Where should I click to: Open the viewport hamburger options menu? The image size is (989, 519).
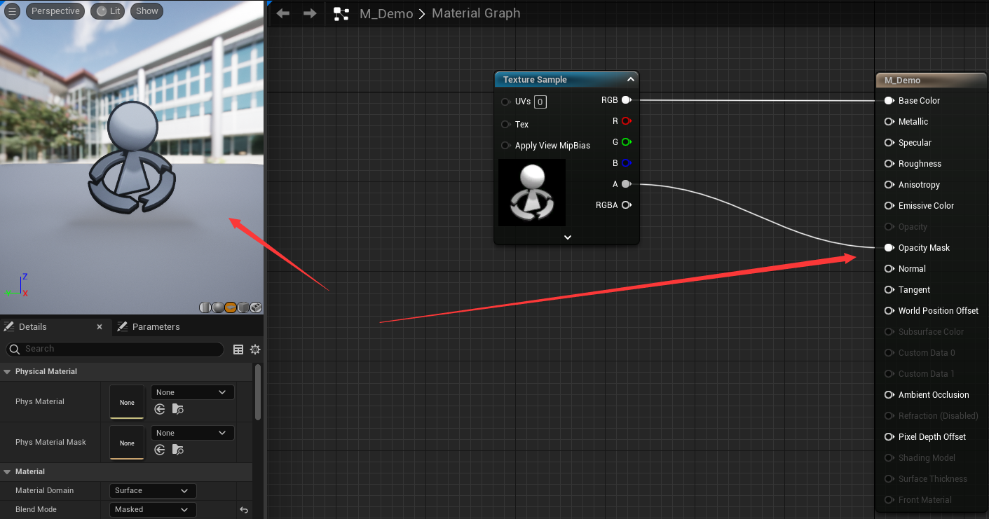(x=13, y=11)
